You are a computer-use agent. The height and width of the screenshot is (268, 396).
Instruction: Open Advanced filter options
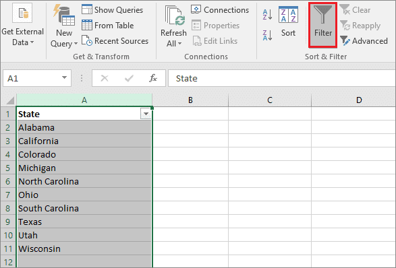pyautogui.click(x=364, y=41)
